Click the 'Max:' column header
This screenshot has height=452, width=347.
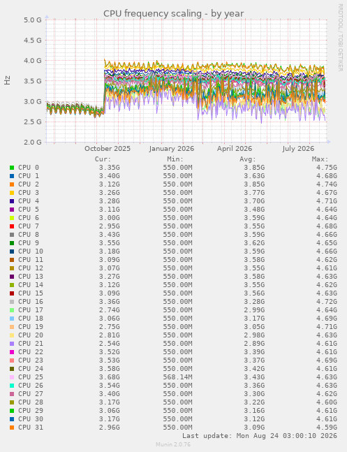point(320,159)
